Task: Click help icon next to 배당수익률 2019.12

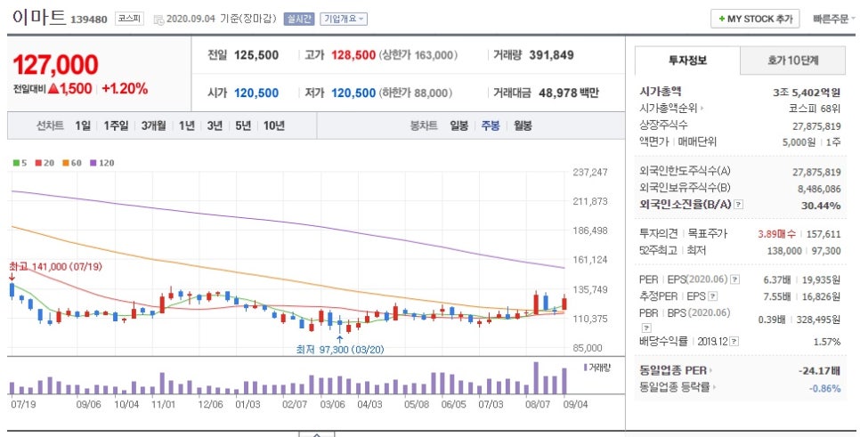Action: (734, 342)
